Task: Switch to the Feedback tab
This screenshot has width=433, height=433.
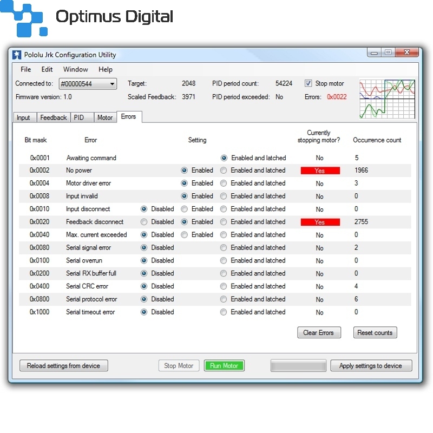Action: click(x=53, y=117)
